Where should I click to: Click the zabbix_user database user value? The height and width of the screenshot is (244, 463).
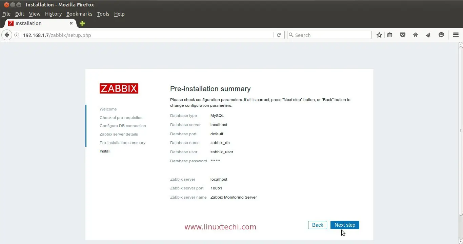(222, 152)
